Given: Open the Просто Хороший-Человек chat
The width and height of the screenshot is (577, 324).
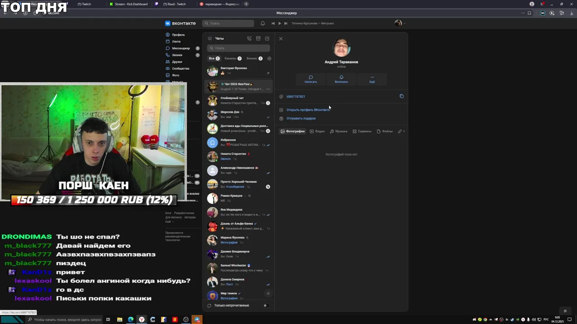Looking at the screenshot, I should pyautogui.click(x=239, y=184).
